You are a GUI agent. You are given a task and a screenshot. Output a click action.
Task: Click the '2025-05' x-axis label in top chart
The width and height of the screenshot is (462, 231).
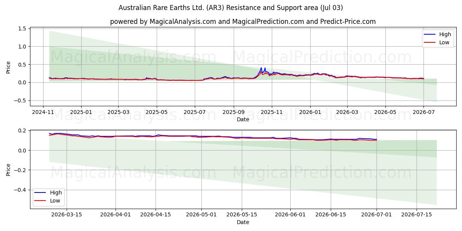tap(157, 112)
